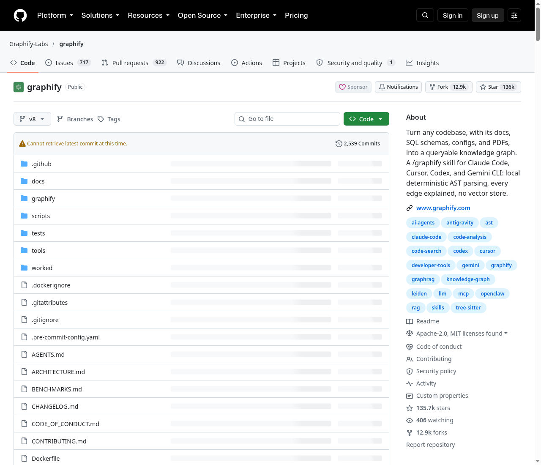Open the Graphify-Labs organization link
541x465 pixels.
(29, 44)
